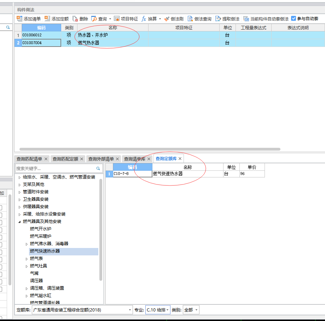Click the 添加清单 toolbar icon
This screenshot has width=325, height=321.
coord(19,19)
